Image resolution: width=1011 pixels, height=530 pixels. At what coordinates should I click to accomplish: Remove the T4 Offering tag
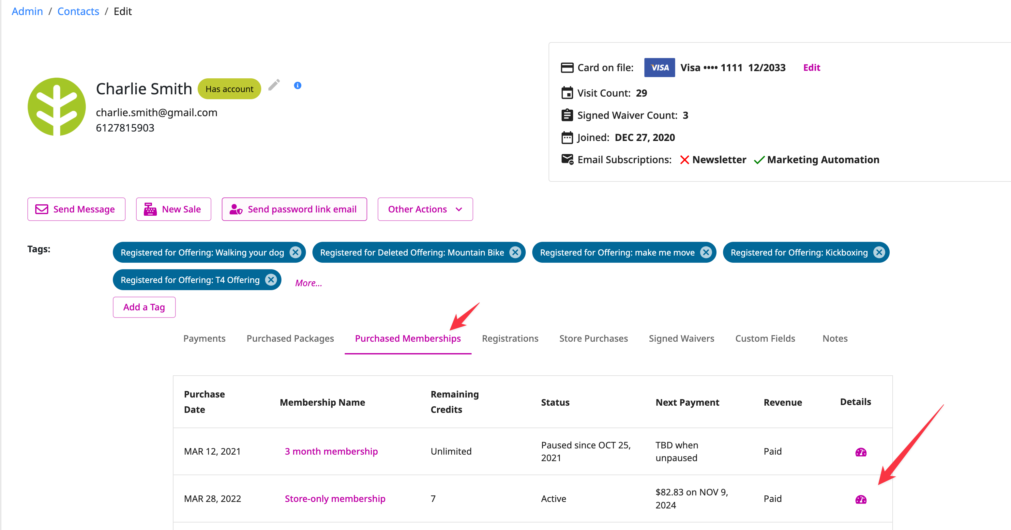coord(271,280)
